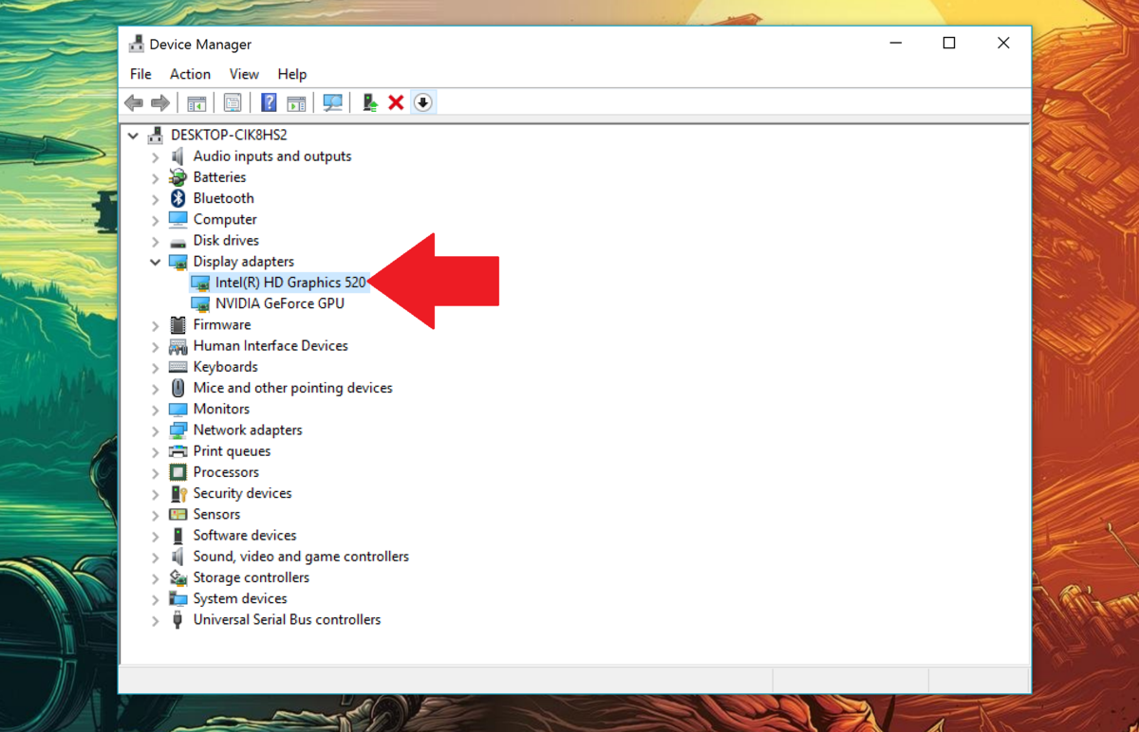Open the Help menu
Image resolution: width=1139 pixels, height=732 pixels.
tap(292, 74)
